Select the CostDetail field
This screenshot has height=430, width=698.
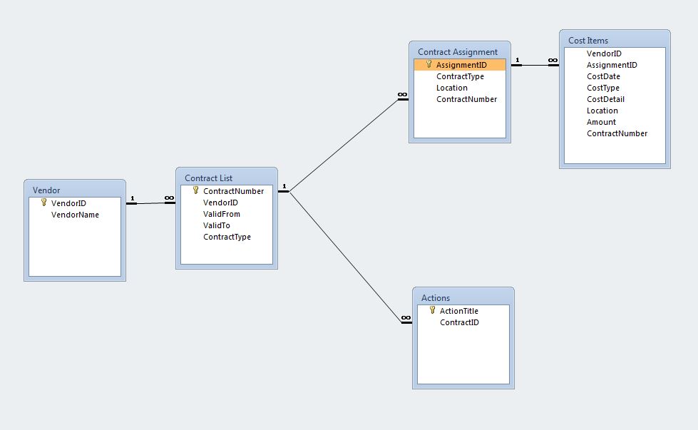(x=605, y=99)
